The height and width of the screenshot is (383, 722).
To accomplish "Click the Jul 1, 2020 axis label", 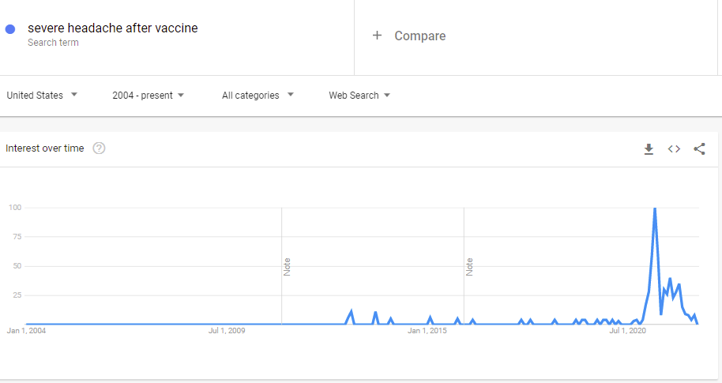I will [628, 331].
